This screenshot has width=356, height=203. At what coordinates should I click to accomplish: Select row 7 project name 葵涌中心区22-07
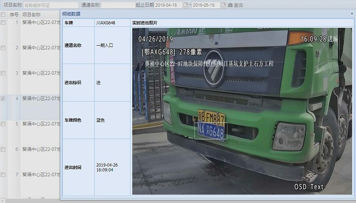(41, 175)
